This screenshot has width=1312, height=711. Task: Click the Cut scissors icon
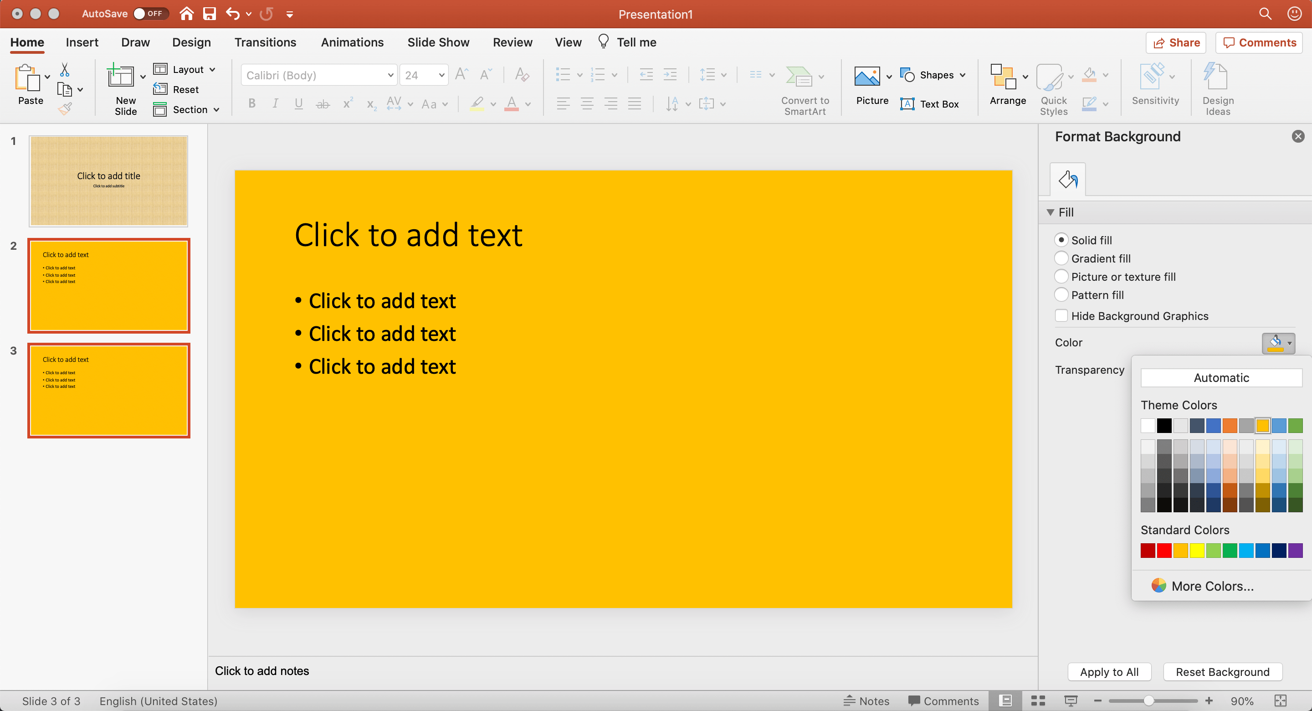point(65,69)
